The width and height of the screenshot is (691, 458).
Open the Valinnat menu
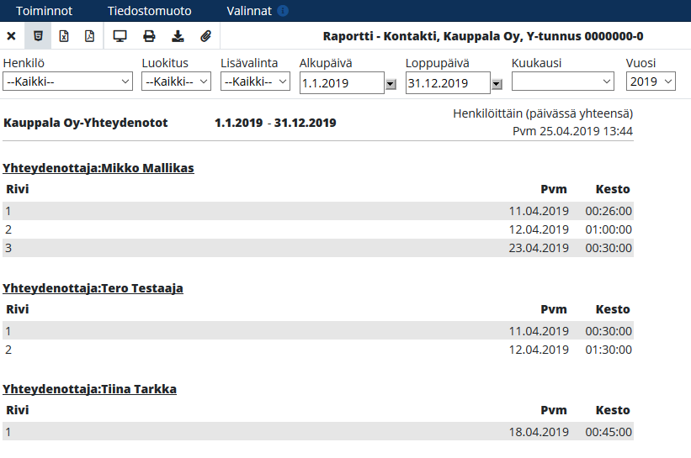(x=249, y=11)
